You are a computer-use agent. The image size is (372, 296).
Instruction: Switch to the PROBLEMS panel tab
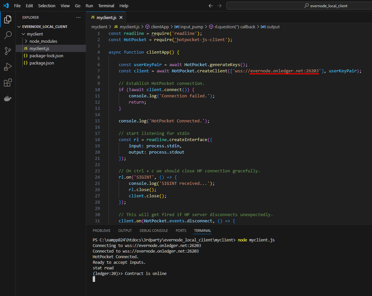click(x=102, y=231)
